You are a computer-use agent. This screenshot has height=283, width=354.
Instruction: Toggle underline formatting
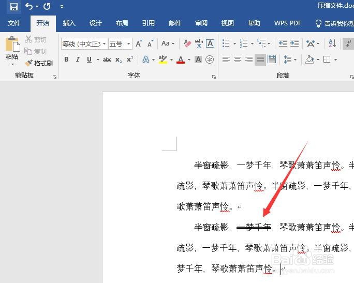pos(89,59)
